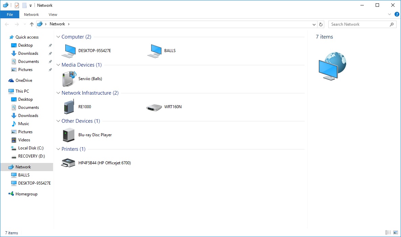
Task: Open the RE1000 range extender icon
Action: [x=69, y=107]
